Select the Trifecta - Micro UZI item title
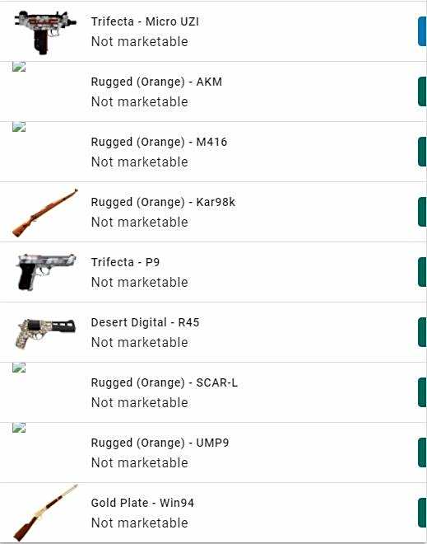 coord(145,21)
